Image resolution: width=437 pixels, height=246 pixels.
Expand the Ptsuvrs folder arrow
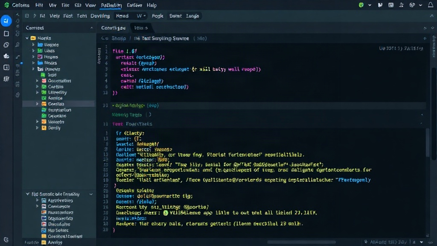click(x=33, y=69)
